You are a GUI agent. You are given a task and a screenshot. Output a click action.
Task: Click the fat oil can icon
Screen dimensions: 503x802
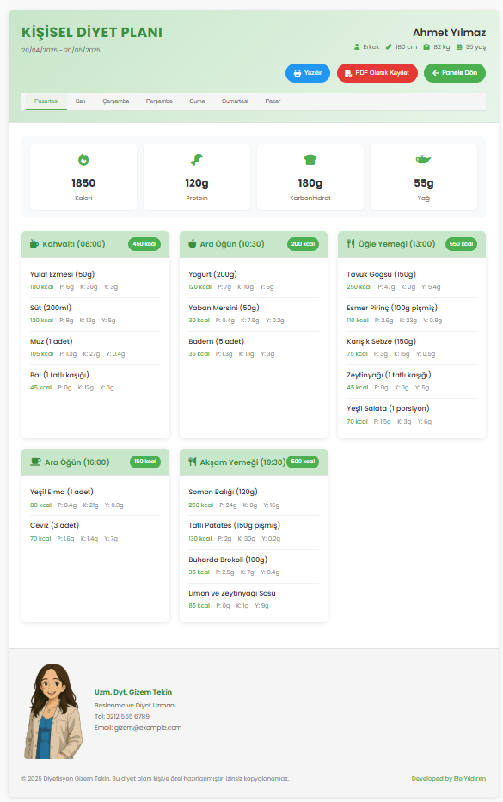click(423, 160)
